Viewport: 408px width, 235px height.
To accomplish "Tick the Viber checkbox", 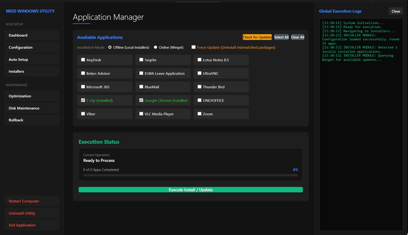I will pos(83,114).
